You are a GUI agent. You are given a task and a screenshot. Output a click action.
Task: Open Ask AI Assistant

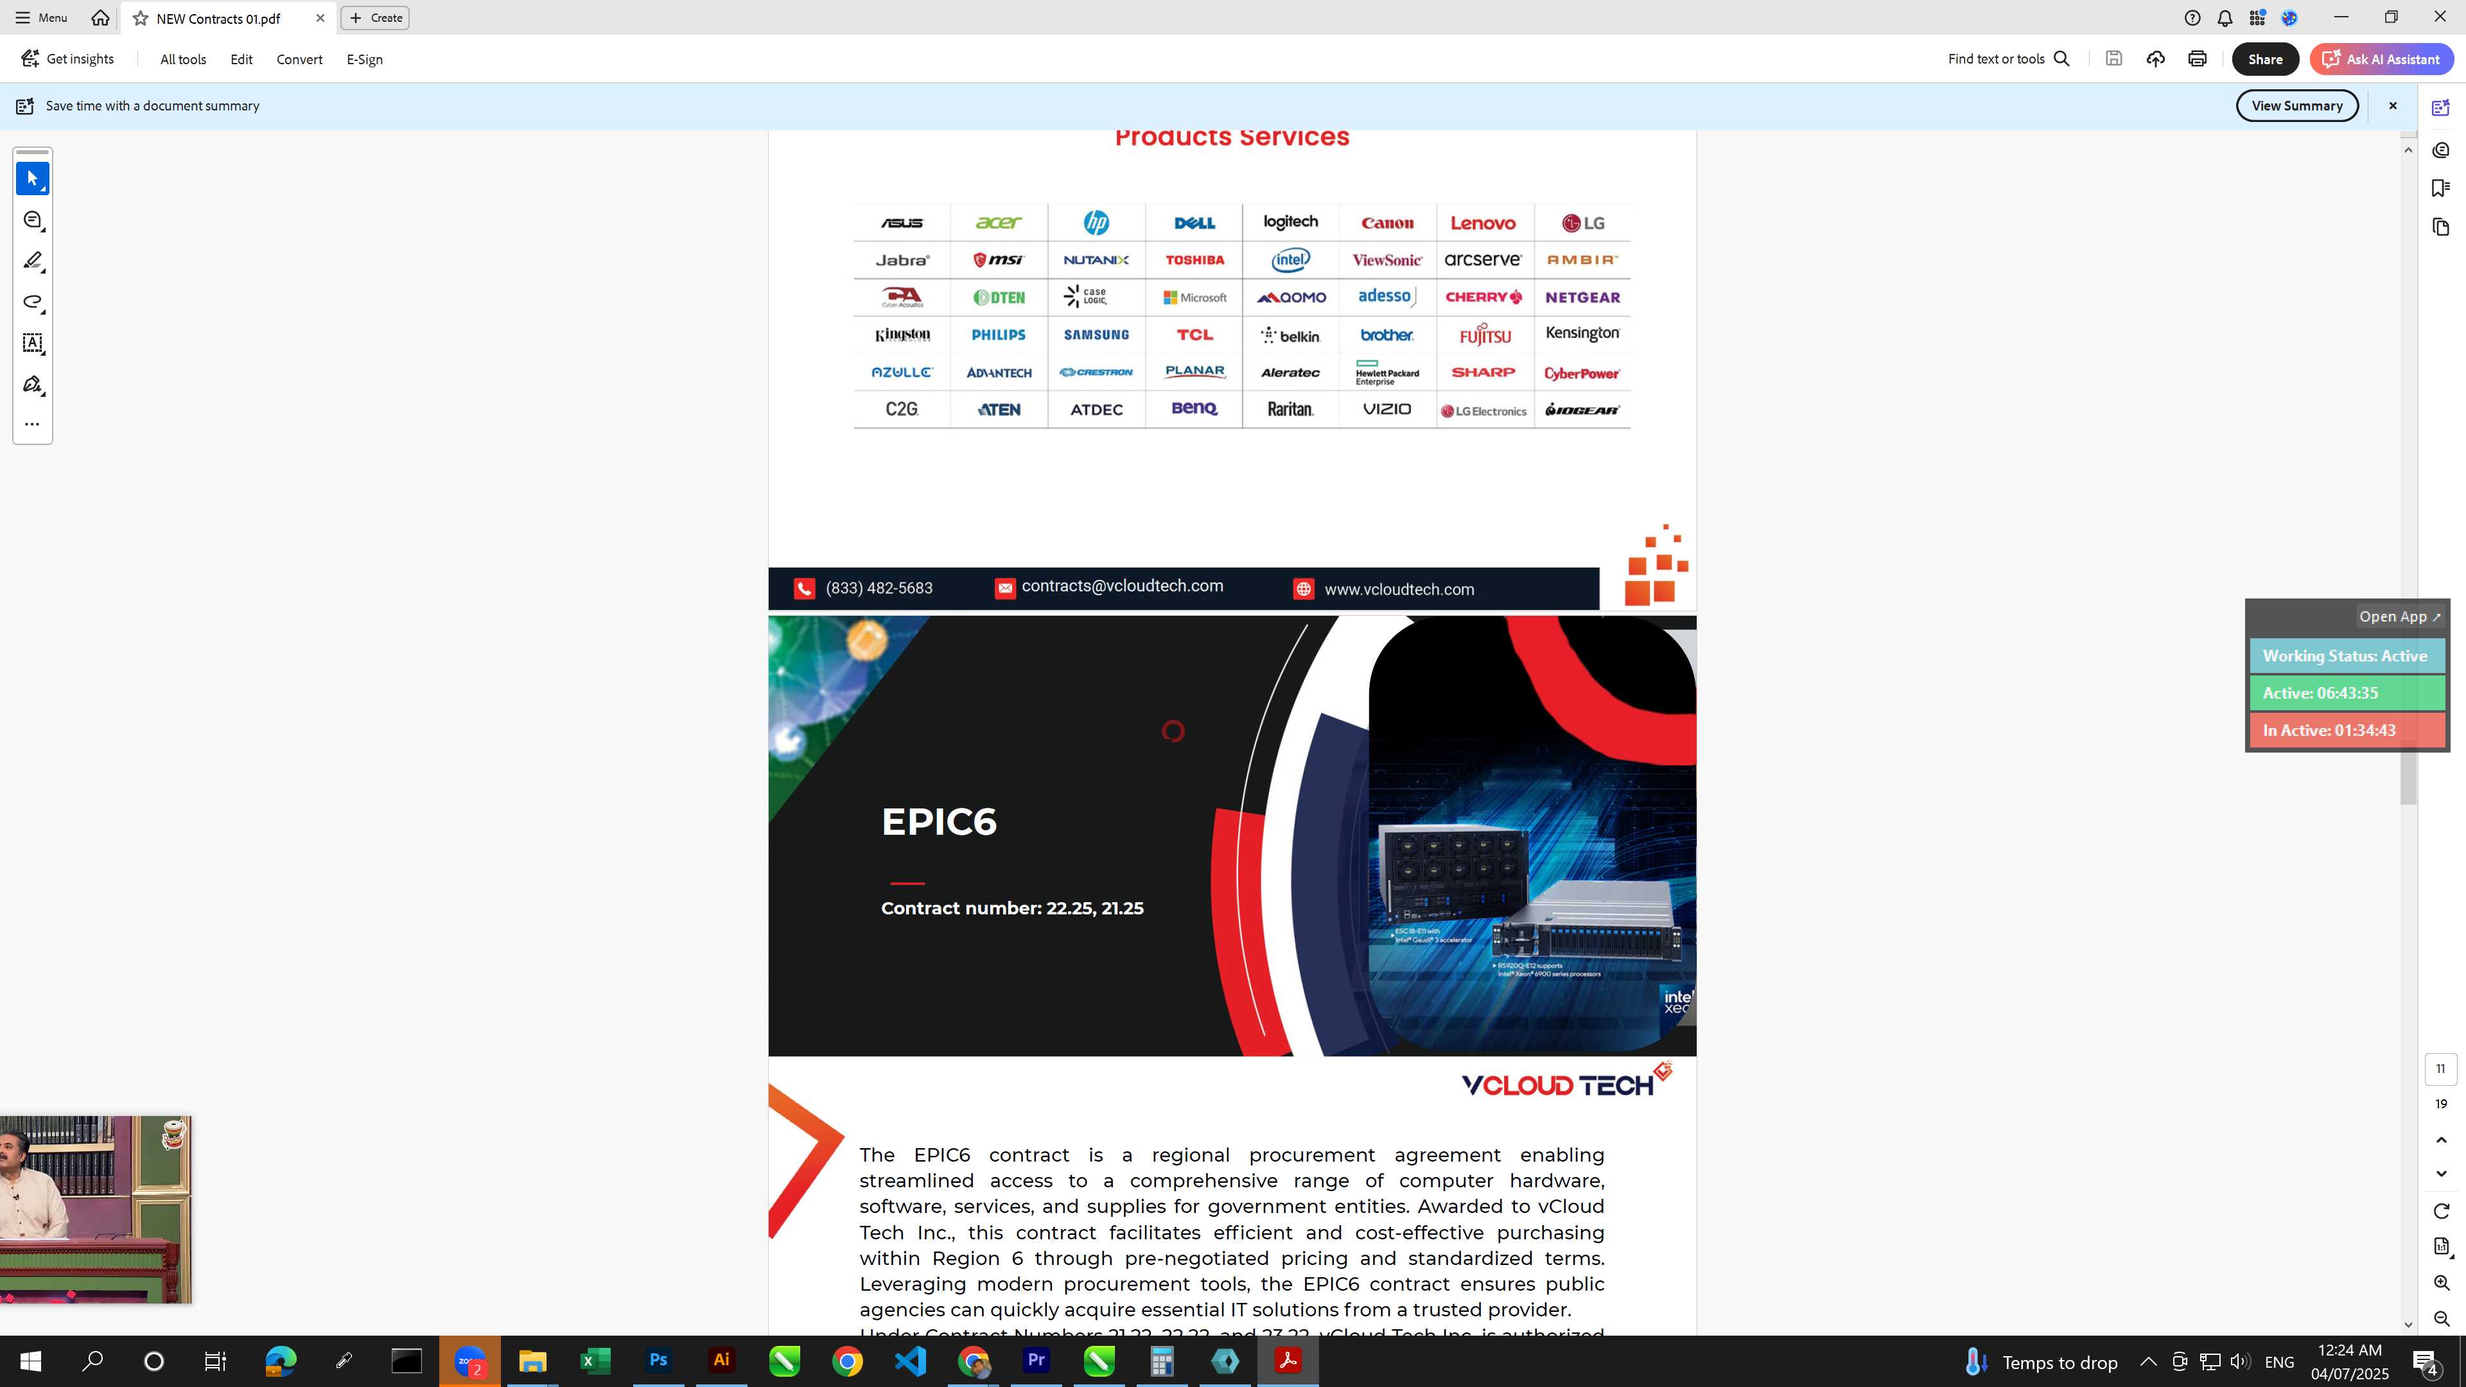point(2382,59)
